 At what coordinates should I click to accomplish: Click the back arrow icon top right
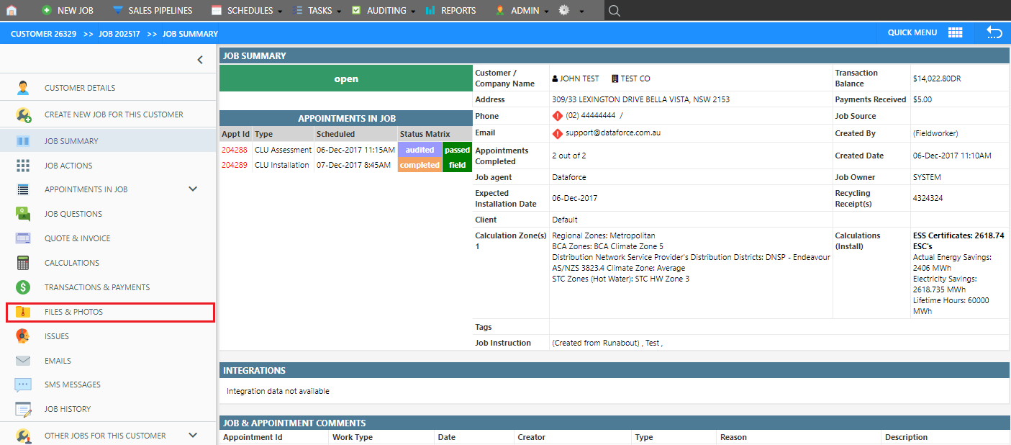coord(994,32)
